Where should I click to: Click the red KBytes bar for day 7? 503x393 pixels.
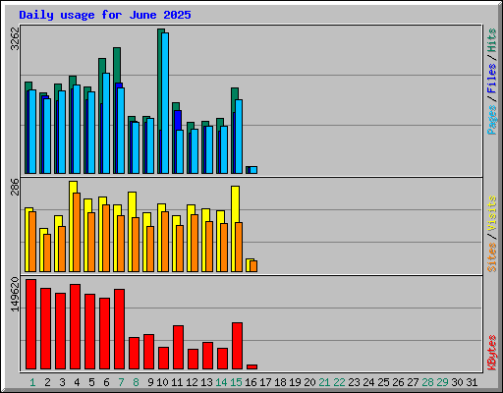point(119,329)
